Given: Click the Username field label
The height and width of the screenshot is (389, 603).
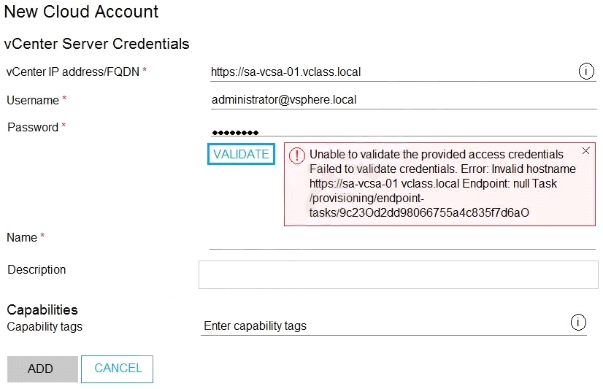Looking at the screenshot, I should 33,100.
